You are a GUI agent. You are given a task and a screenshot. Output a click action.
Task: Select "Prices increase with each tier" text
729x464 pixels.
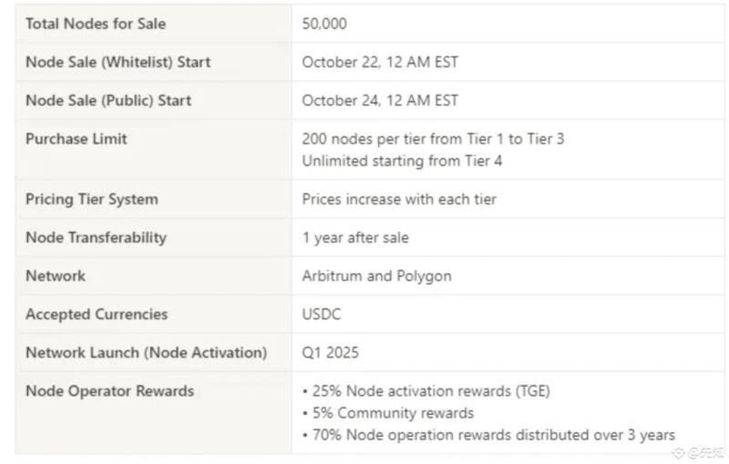pyautogui.click(x=399, y=199)
